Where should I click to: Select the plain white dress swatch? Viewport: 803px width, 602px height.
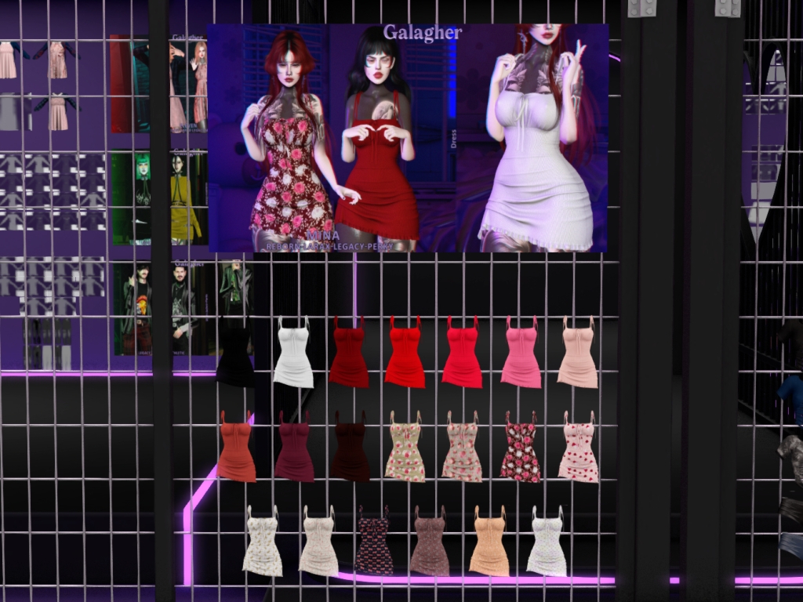click(293, 357)
